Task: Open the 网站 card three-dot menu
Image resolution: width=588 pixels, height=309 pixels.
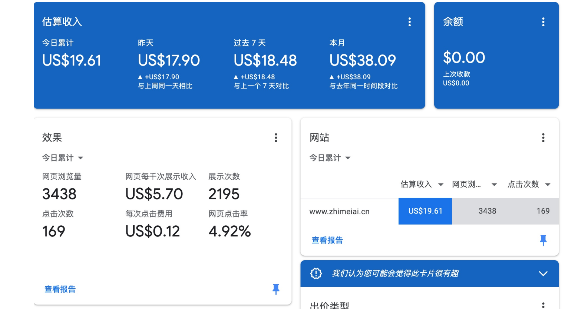Action: (543, 138)
